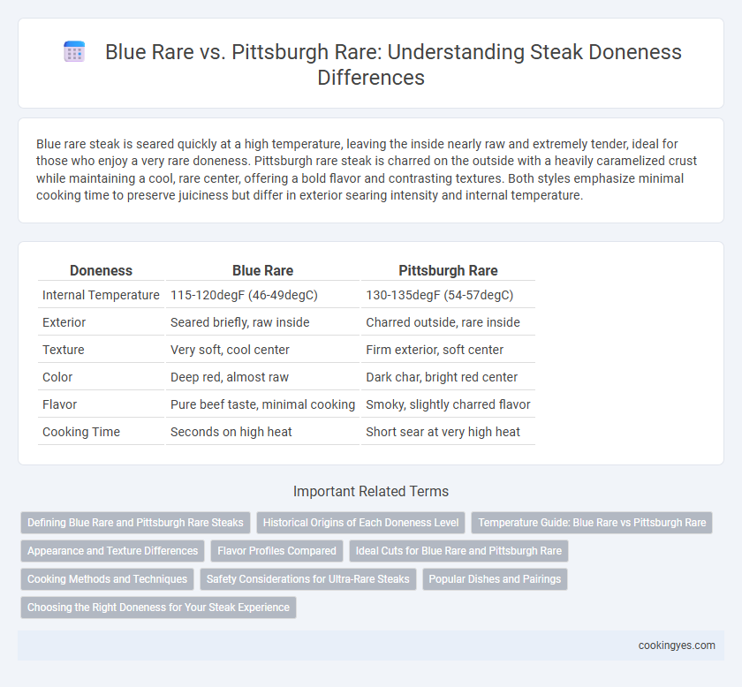Open 'Defining Blue Rare and Pittsburgh Rare Steaks' tag
Screen dimensions: 742x687
(135, 523)
